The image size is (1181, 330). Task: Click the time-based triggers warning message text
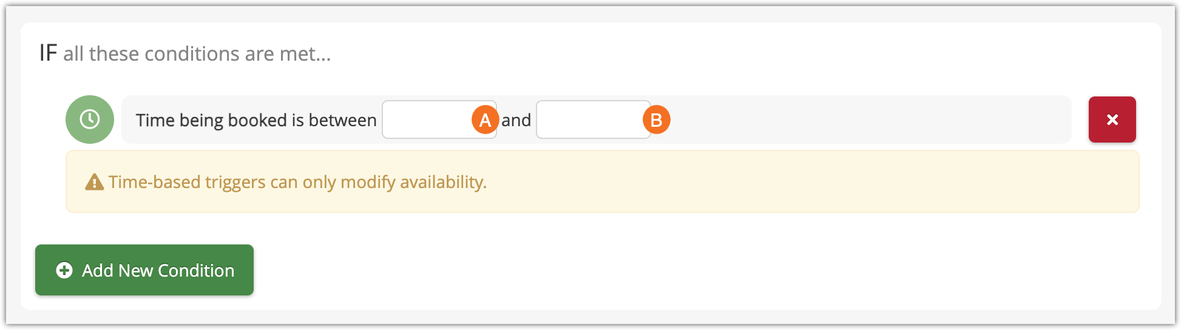pyautogui.click(x=297, y=182)
